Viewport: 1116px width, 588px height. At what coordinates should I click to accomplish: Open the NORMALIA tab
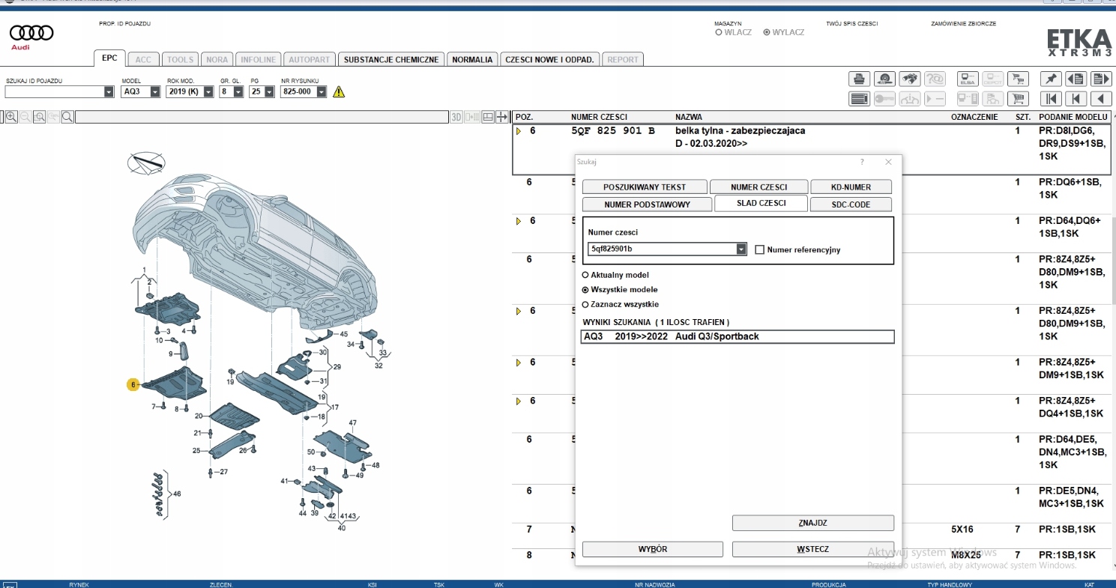pyautogui.click(x=472, y=59)
